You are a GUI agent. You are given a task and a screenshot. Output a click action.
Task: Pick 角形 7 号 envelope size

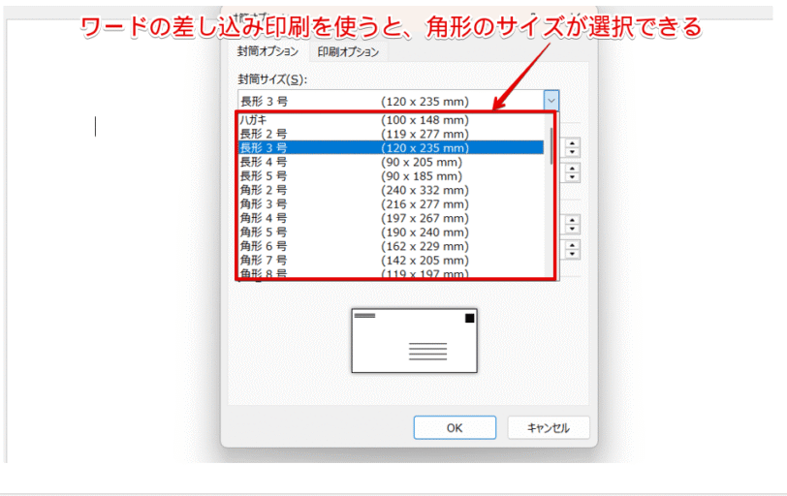[391, 261]
